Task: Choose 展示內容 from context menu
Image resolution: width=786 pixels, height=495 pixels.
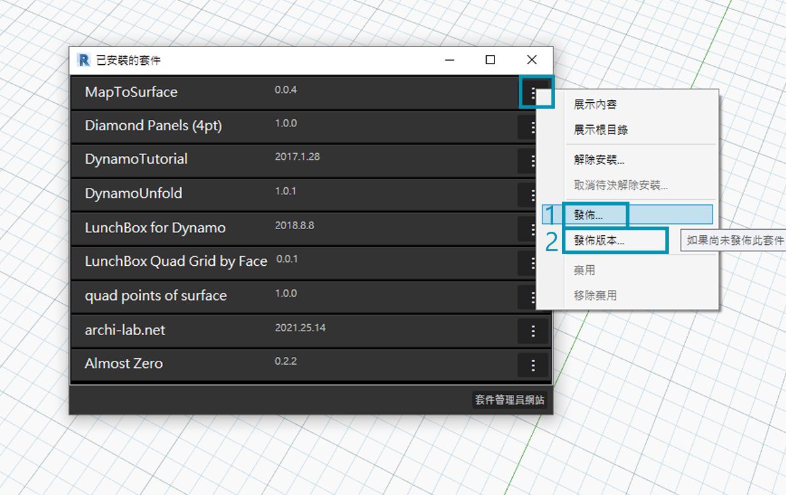Action: [595, 104]
